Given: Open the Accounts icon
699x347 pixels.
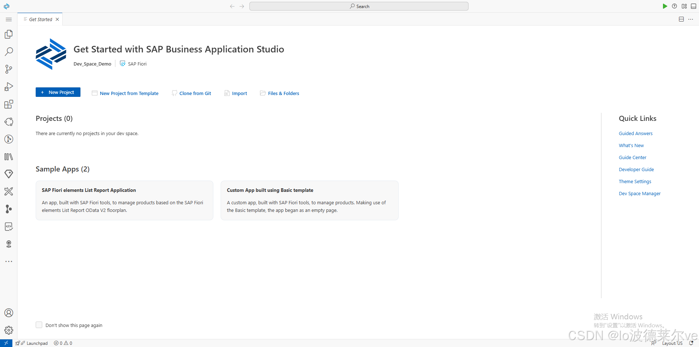Looking at the screenshot, I should [9, 313].
